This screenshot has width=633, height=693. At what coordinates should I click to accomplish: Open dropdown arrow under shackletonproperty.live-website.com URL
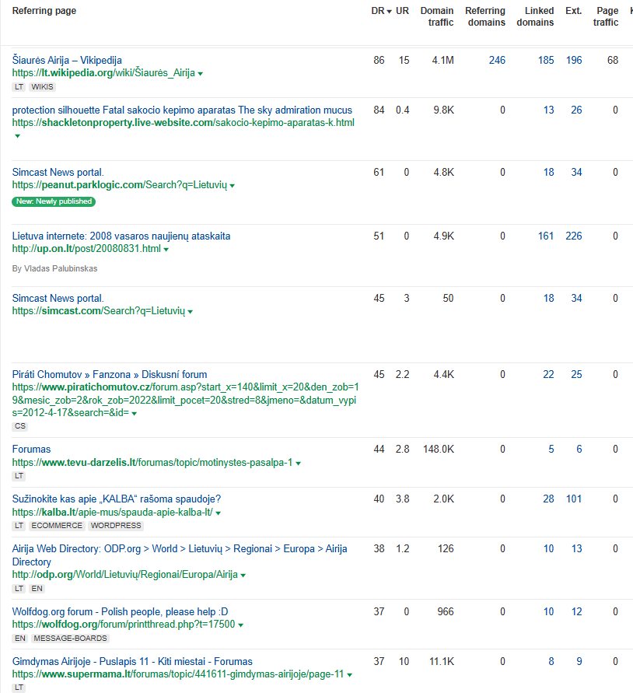tap(17, 136)
